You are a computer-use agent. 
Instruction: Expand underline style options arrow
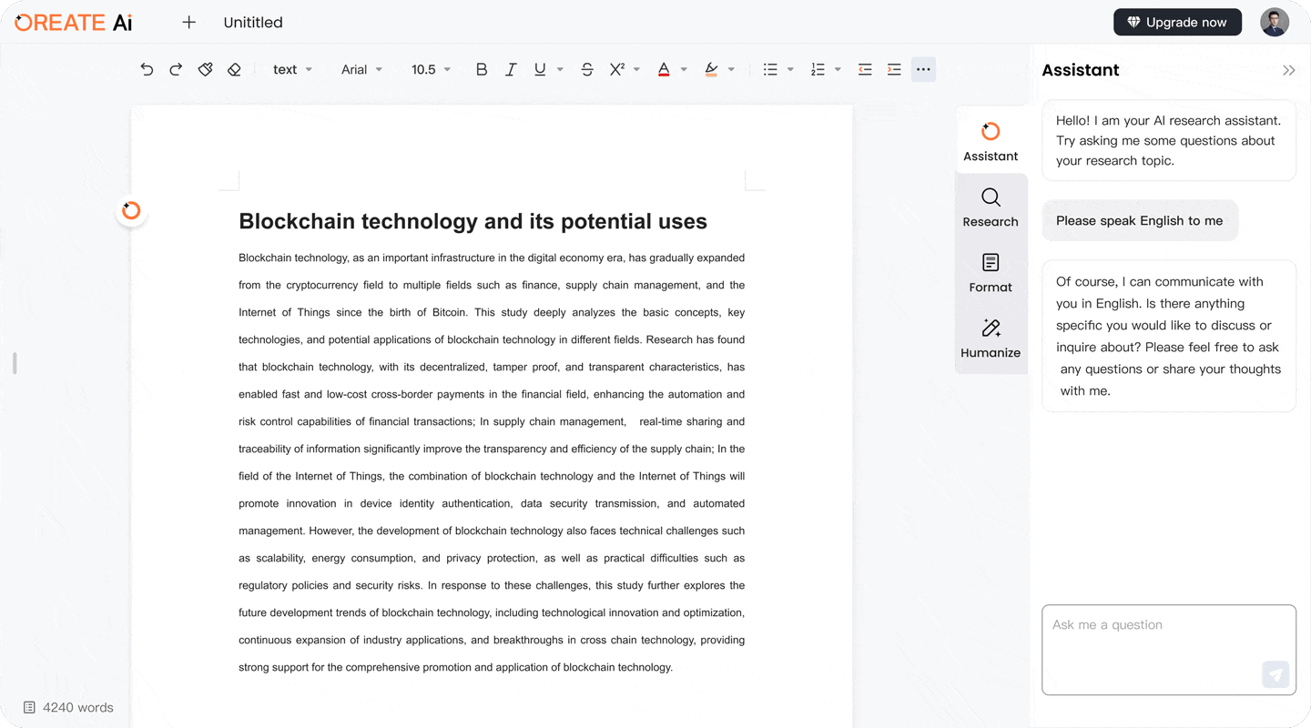[560, 69]
